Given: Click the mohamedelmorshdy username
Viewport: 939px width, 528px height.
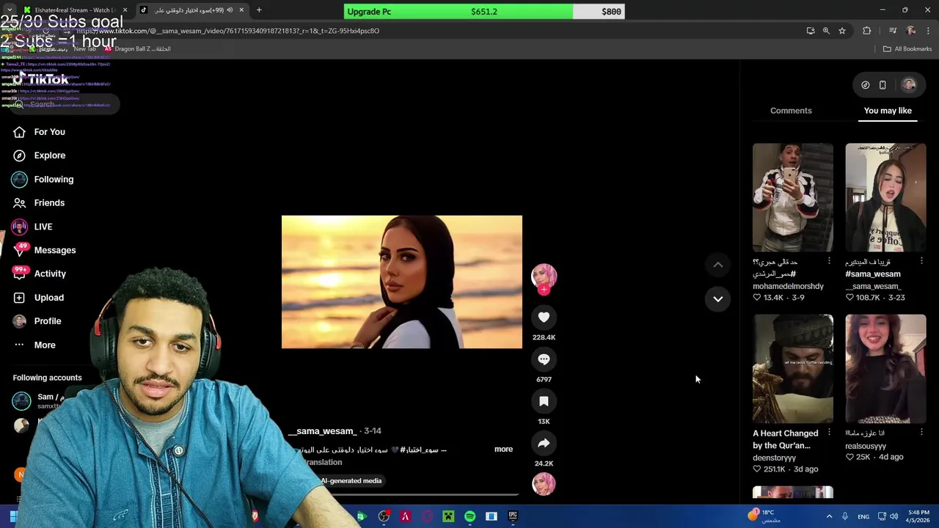Looking at the screenshot, I should click(x=788, y=286).
